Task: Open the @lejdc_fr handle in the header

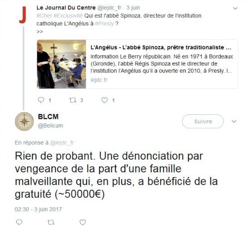Action: point(109,8)
